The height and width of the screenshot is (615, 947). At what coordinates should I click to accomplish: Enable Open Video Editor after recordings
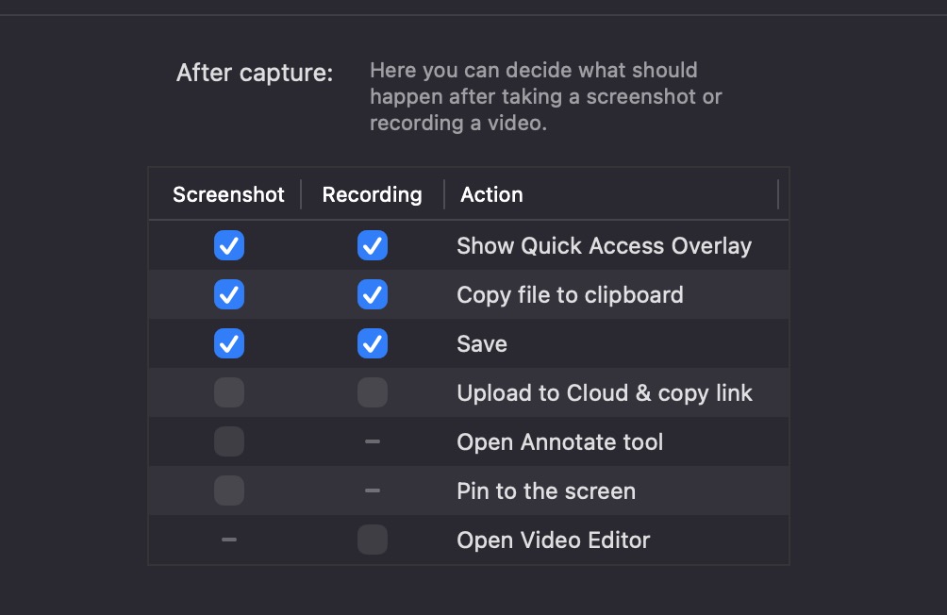[372, 540]
